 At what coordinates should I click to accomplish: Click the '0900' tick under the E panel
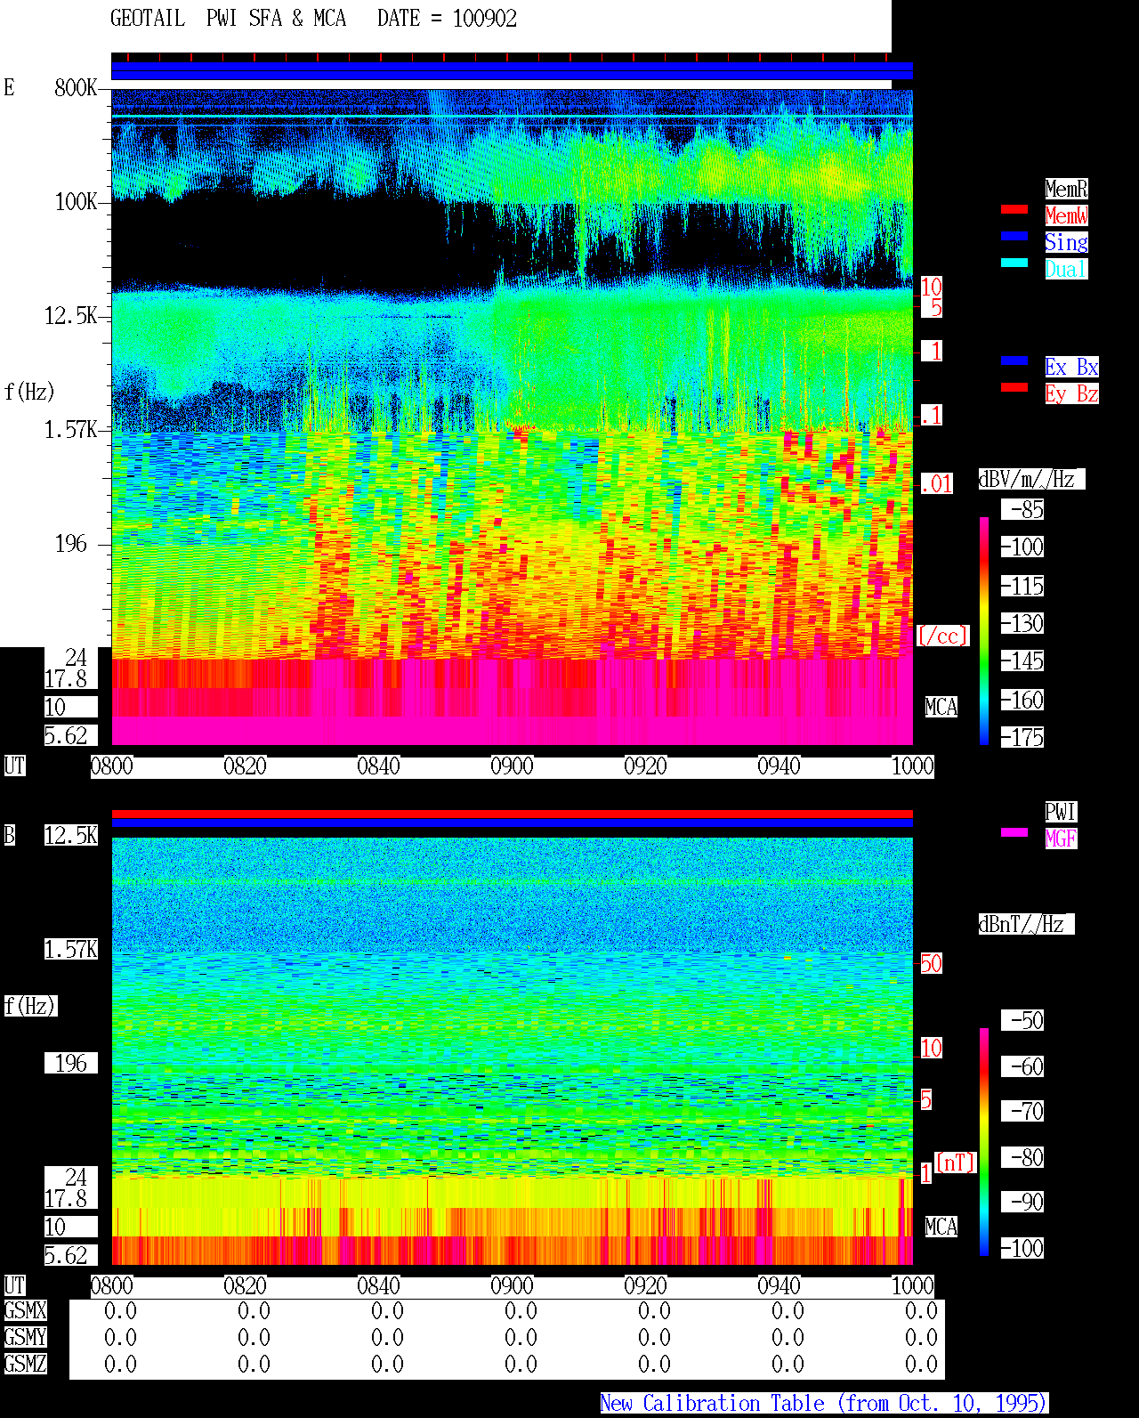(x=512, y=766)
